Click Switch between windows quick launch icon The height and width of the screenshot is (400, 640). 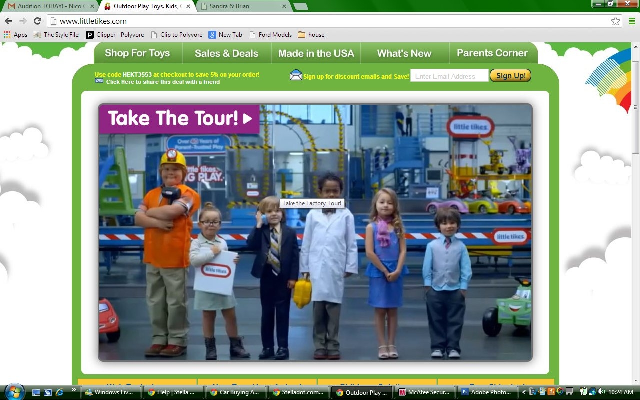pyautogui.click(x=48, y=392)
